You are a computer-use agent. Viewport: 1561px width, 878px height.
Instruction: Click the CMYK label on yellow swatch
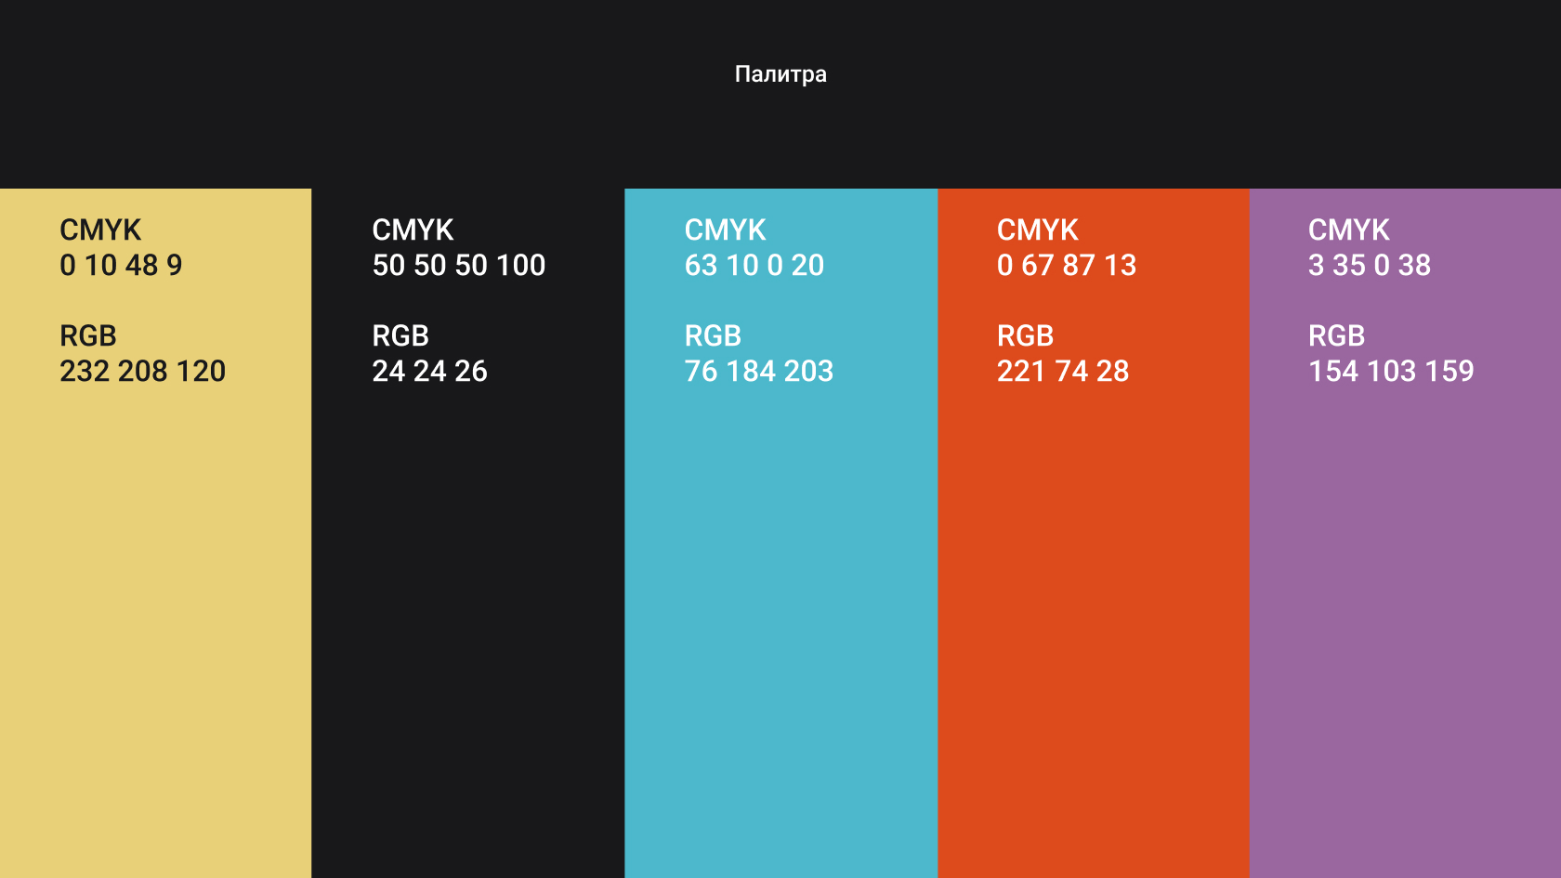pyautogui.click(x=100, y=230)
